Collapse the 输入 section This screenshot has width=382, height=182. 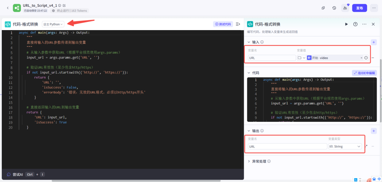[249, 42]
